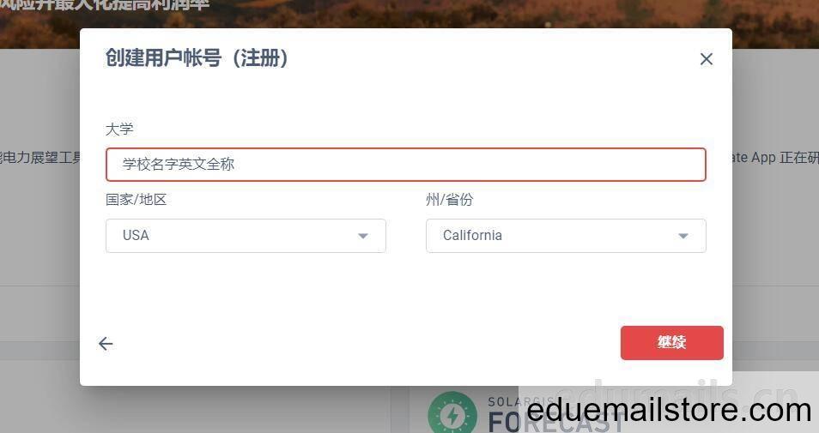
Task: Click the 电力展望工具 text behind the dialog
Action: coord(40,157)
